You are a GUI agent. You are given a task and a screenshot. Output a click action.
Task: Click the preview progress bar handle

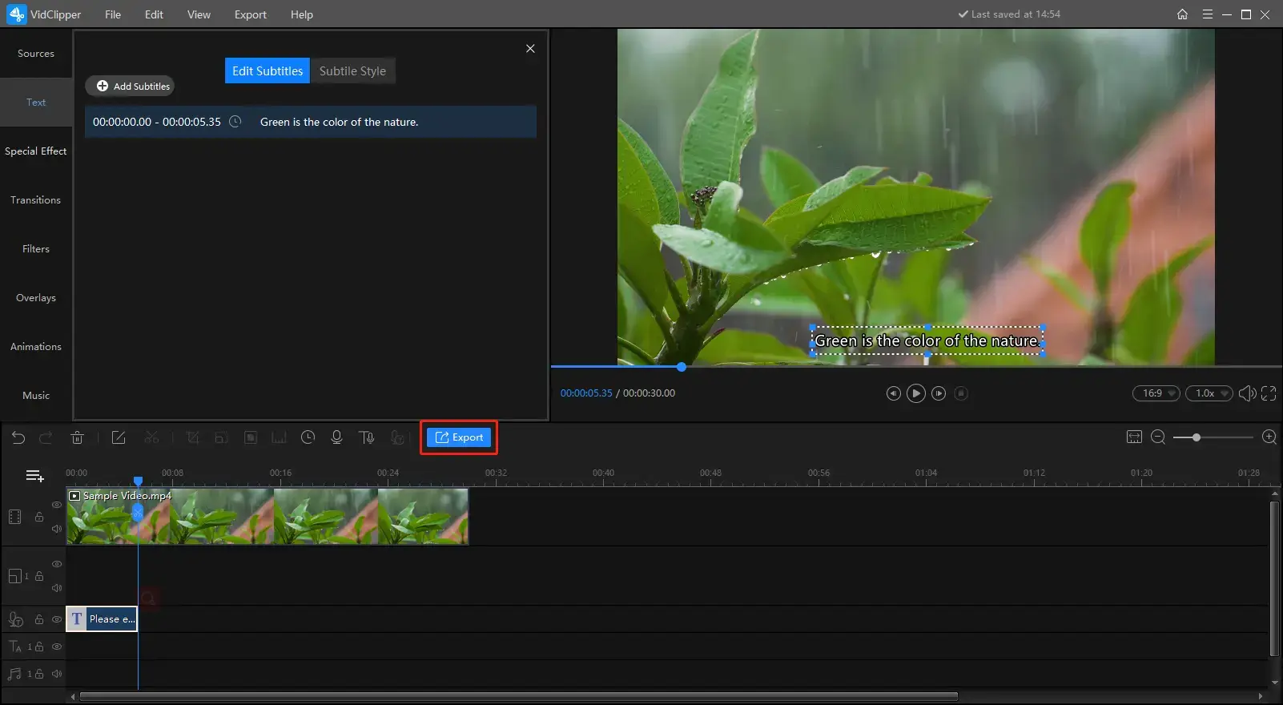pyautogui.click(x=681, y=367)
